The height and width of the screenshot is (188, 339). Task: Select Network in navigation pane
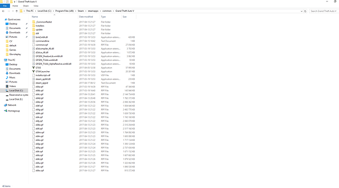click(x=12, y=105)
